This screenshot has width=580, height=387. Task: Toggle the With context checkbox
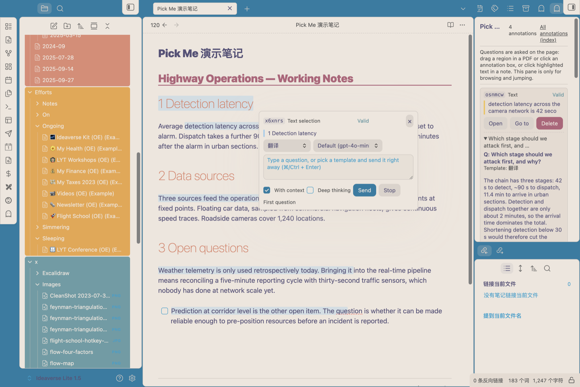click(267, 190)
